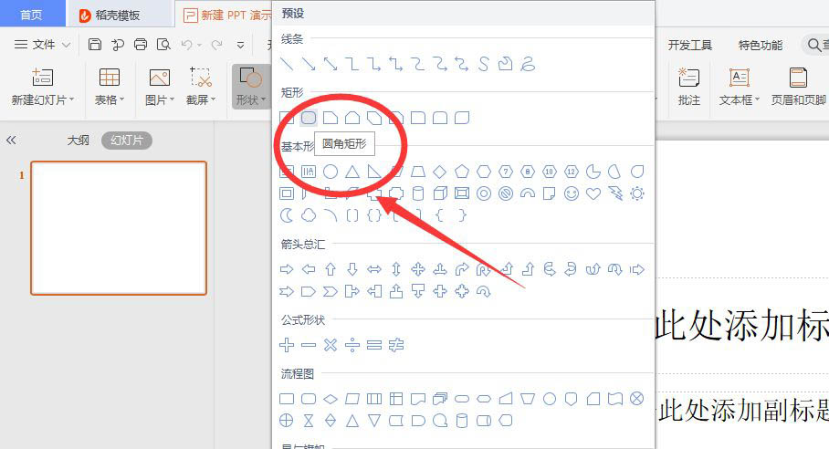This screenshot has width=829, height=449.
Task: Switch to the 首页 tab
Action: pyautogui.click(x=31, y=15)
